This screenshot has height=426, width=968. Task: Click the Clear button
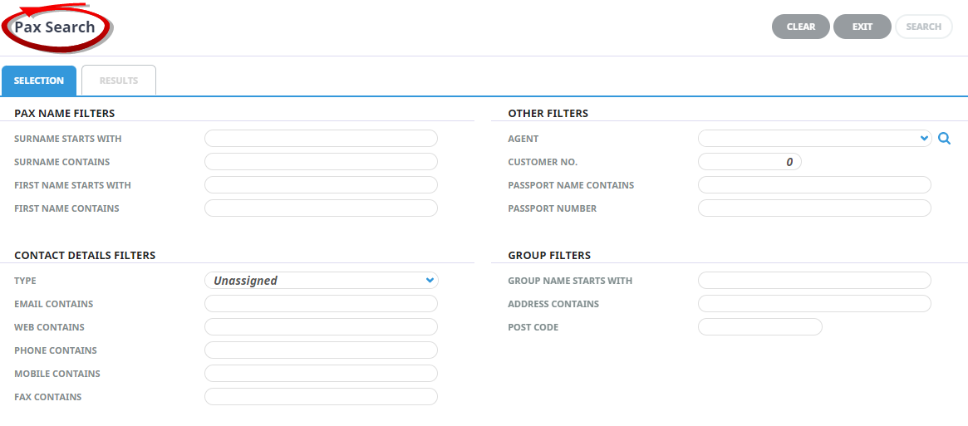[x=801, y=27]
